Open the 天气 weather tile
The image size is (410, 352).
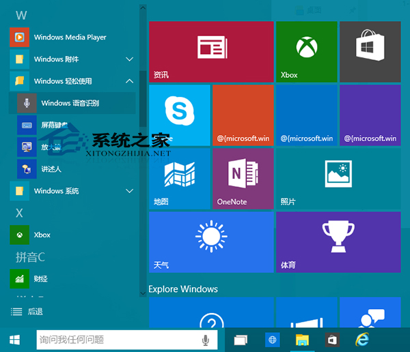tap(211, 242)
